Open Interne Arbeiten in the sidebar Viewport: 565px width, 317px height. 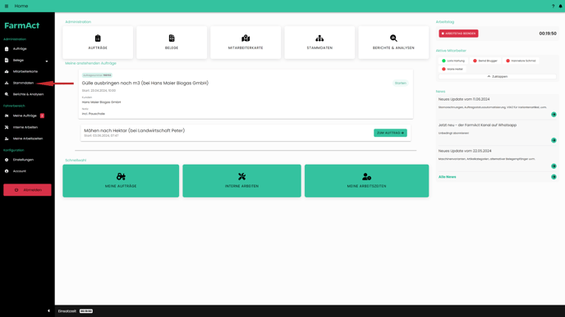(x=25, y=127)
